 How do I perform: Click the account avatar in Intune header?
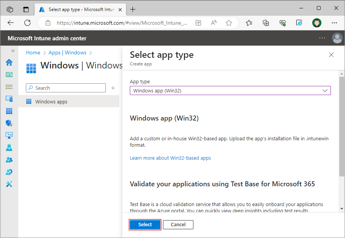click(x=337, y=38)
